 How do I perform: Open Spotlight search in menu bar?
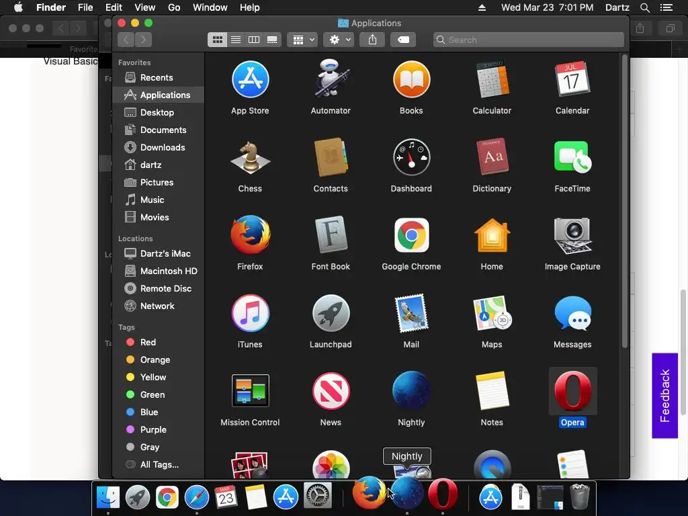click(644, 7)
